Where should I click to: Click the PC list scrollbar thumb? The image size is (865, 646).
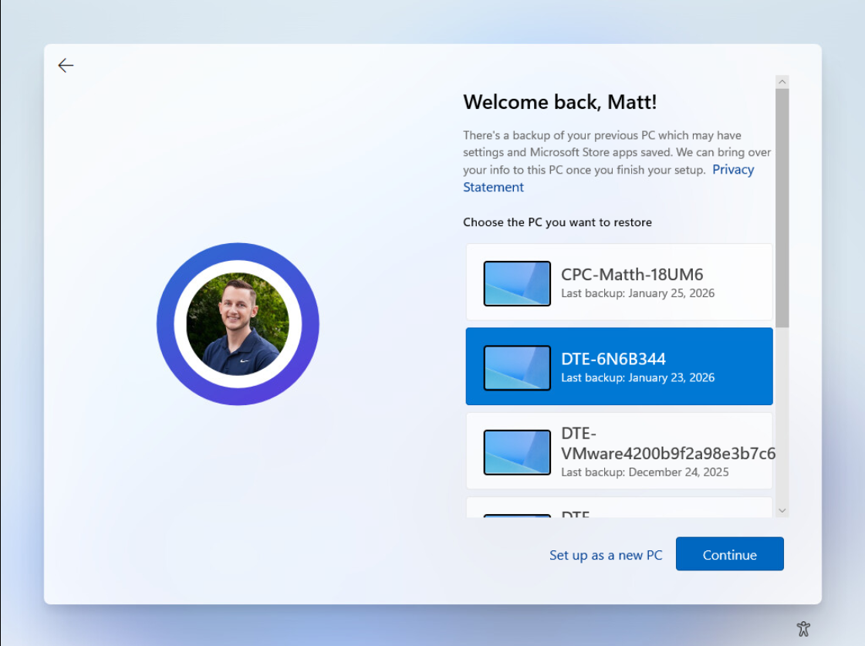click(782, 207)
